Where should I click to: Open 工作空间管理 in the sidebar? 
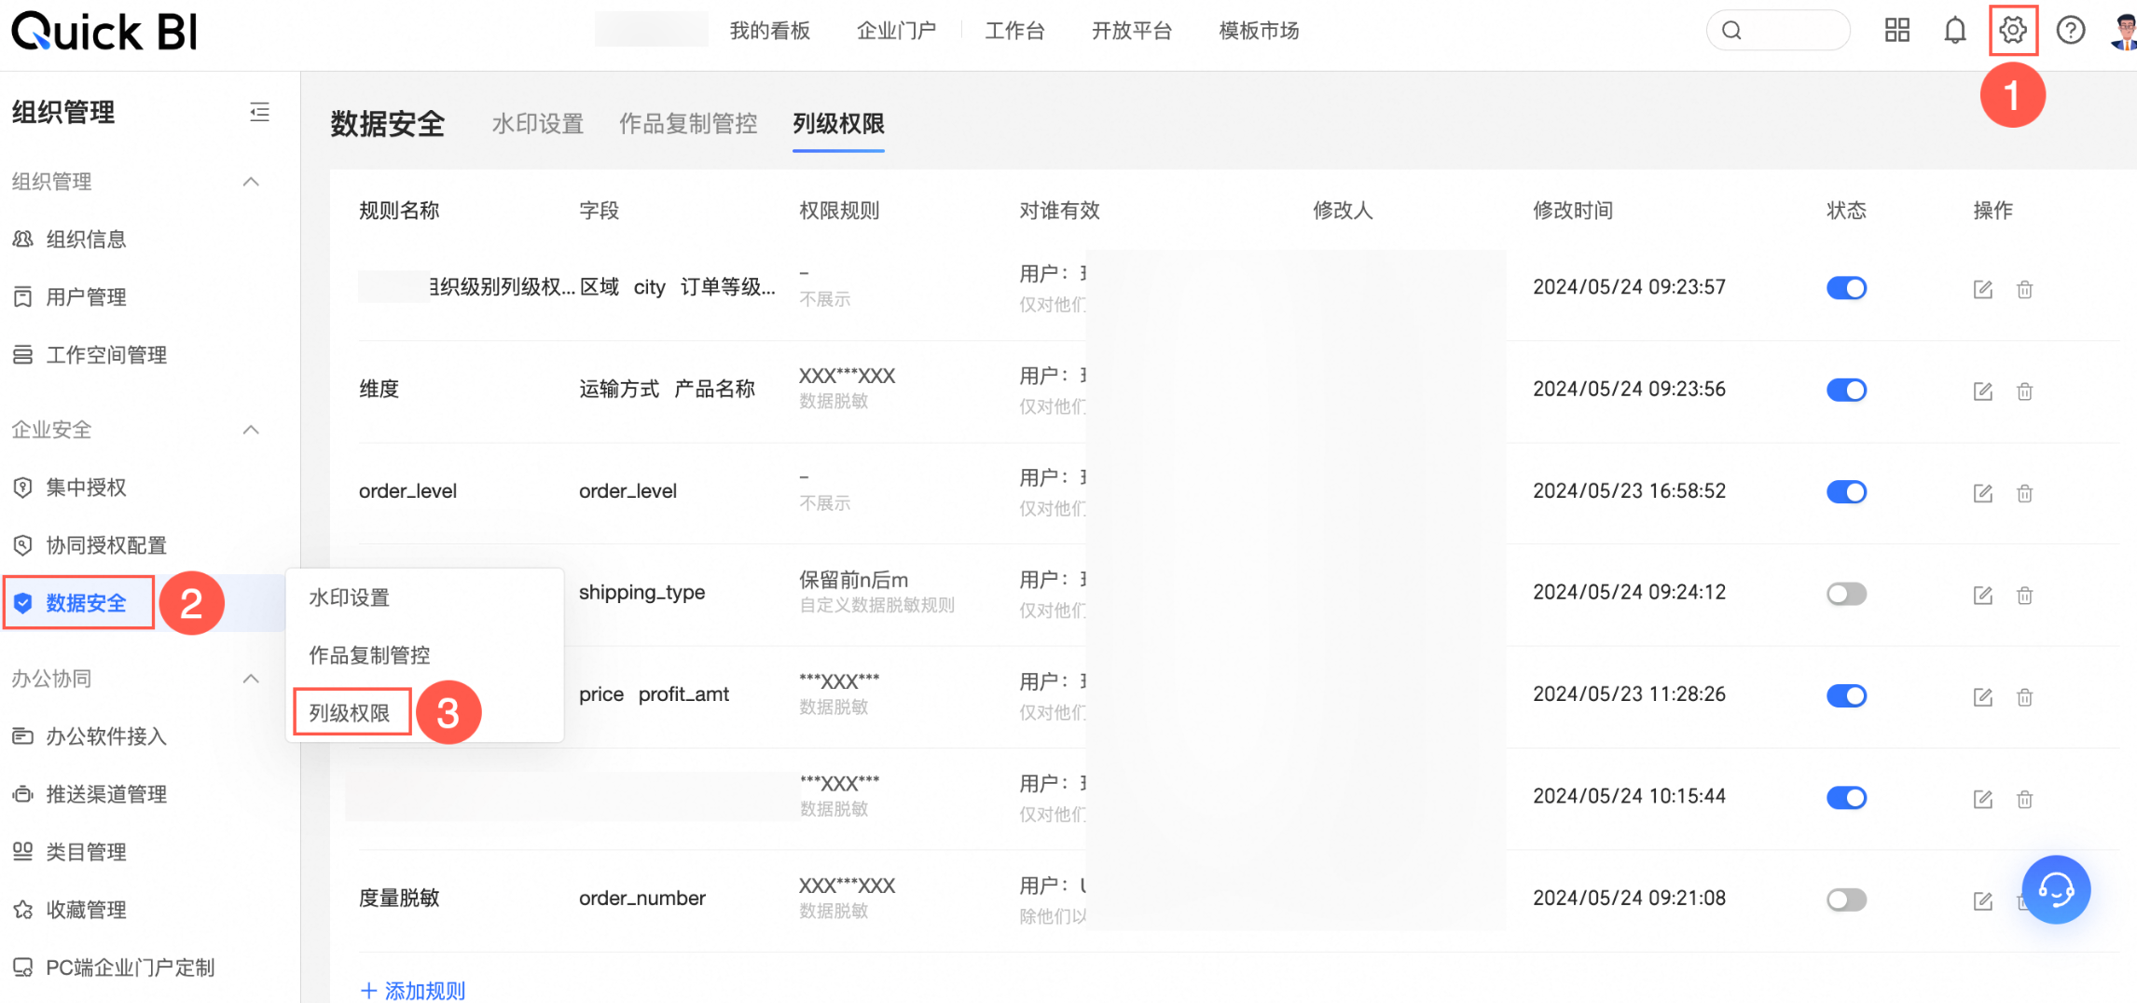[106, 355]
